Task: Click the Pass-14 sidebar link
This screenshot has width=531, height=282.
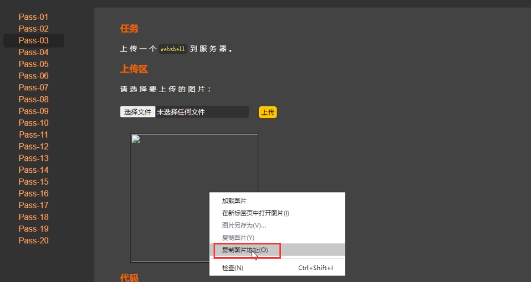Action: click(x=34, y=170)
